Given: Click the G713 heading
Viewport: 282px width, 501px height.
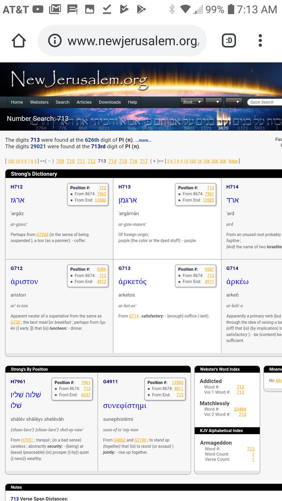Looking at the screenshot, I should [x=124, y=268].
